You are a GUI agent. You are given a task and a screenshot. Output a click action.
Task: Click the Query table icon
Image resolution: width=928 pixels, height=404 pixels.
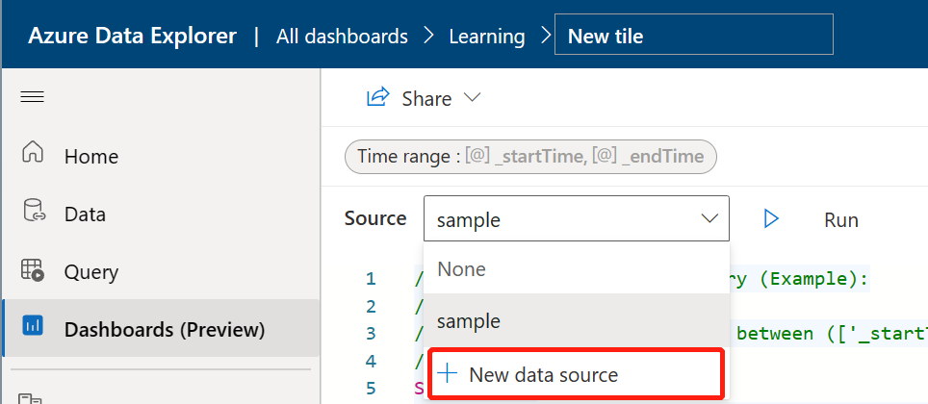[33, 269]
